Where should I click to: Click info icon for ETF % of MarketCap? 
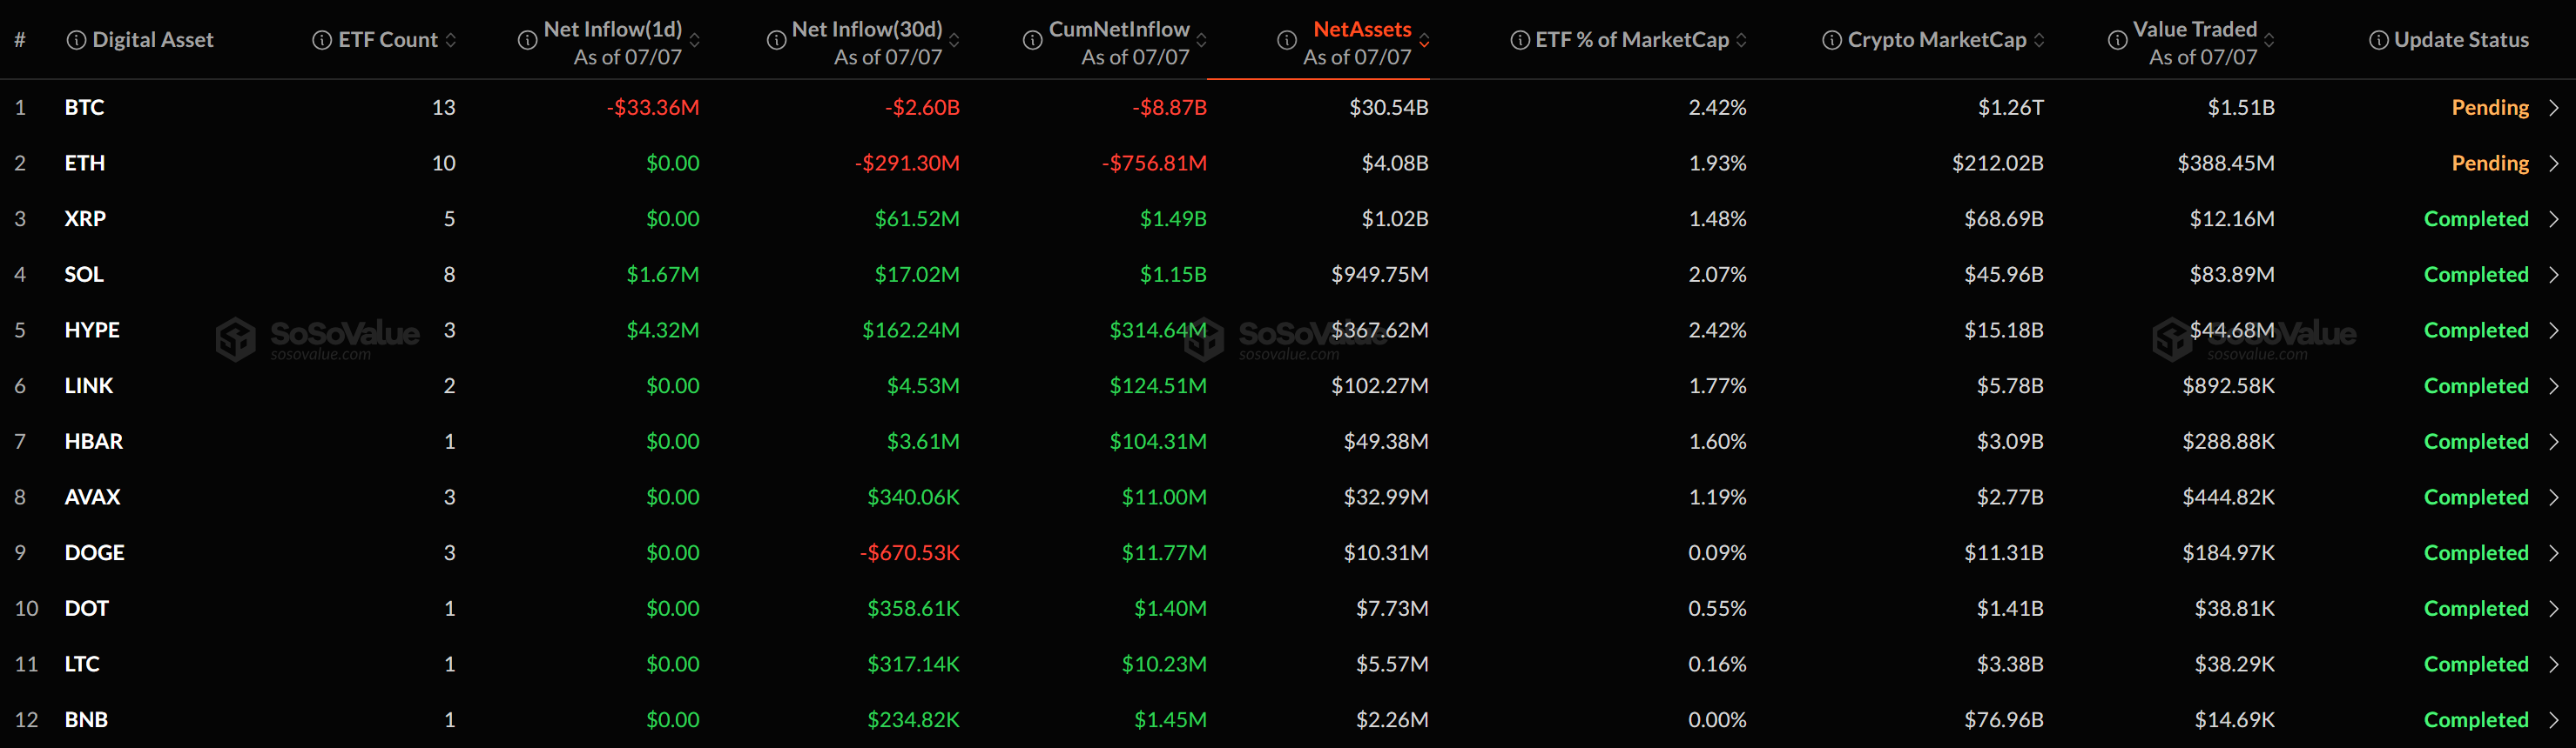click(x=1520, y=40)
